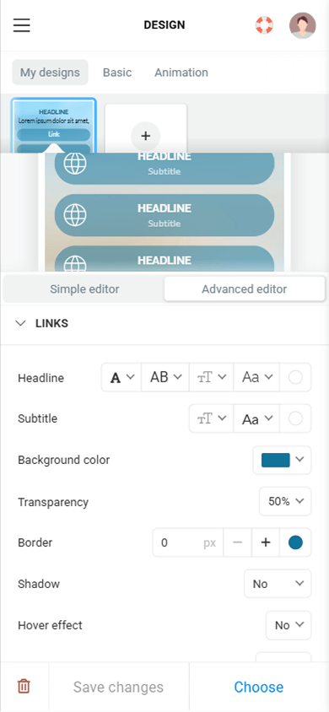The height and width of the screenshot is (712, 329).
Task: Select the My designs tab
Action: [x=50, y=73]
